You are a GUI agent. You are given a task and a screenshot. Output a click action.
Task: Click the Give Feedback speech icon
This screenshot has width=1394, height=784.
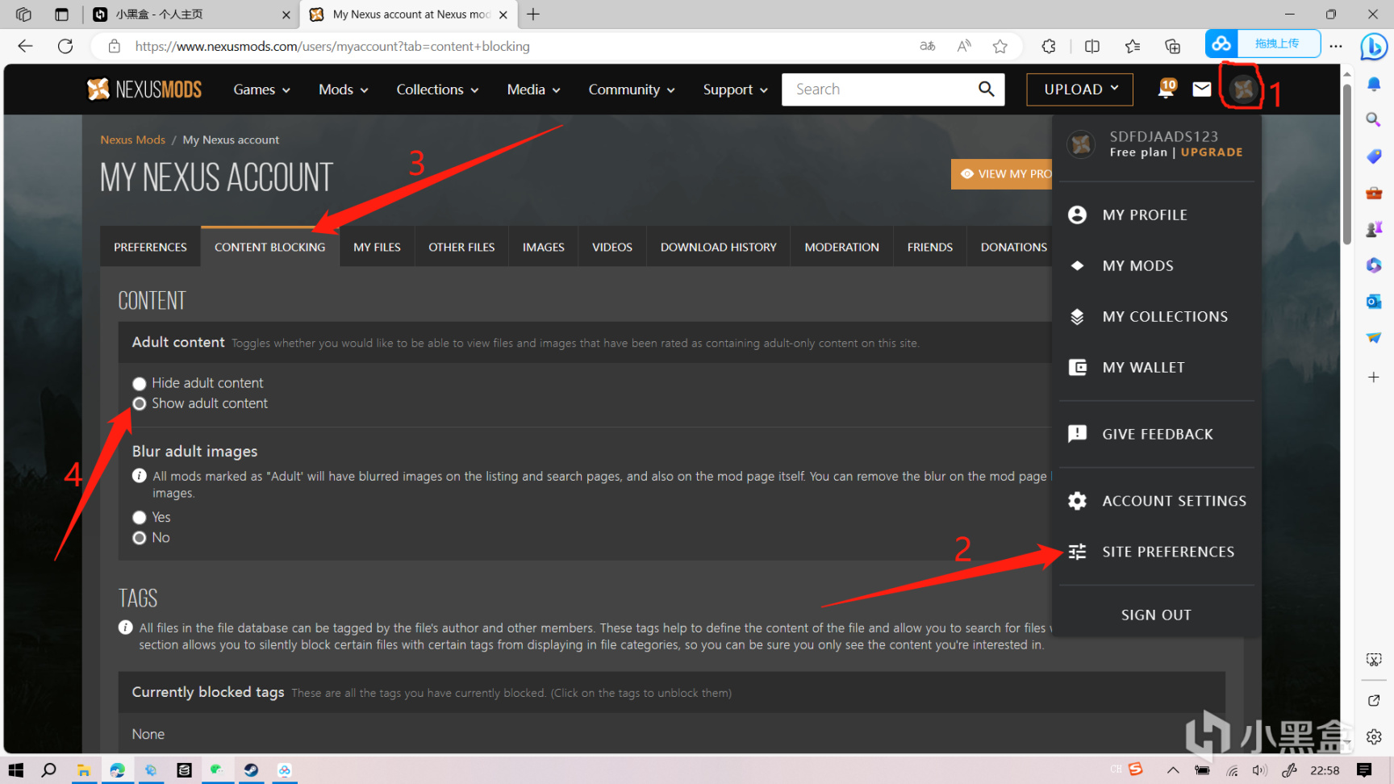[1077, 434]
